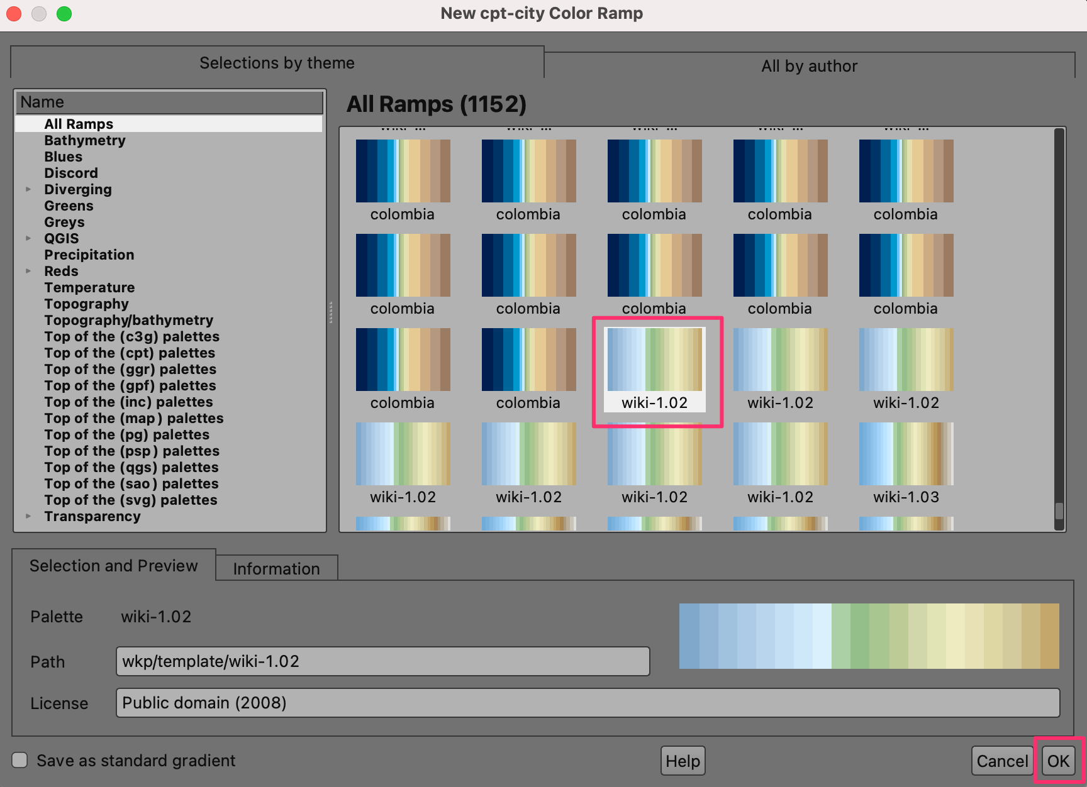Select Top of the (svg) palettes
Viewport: 1087px width, 787px height.
[130, 500]
